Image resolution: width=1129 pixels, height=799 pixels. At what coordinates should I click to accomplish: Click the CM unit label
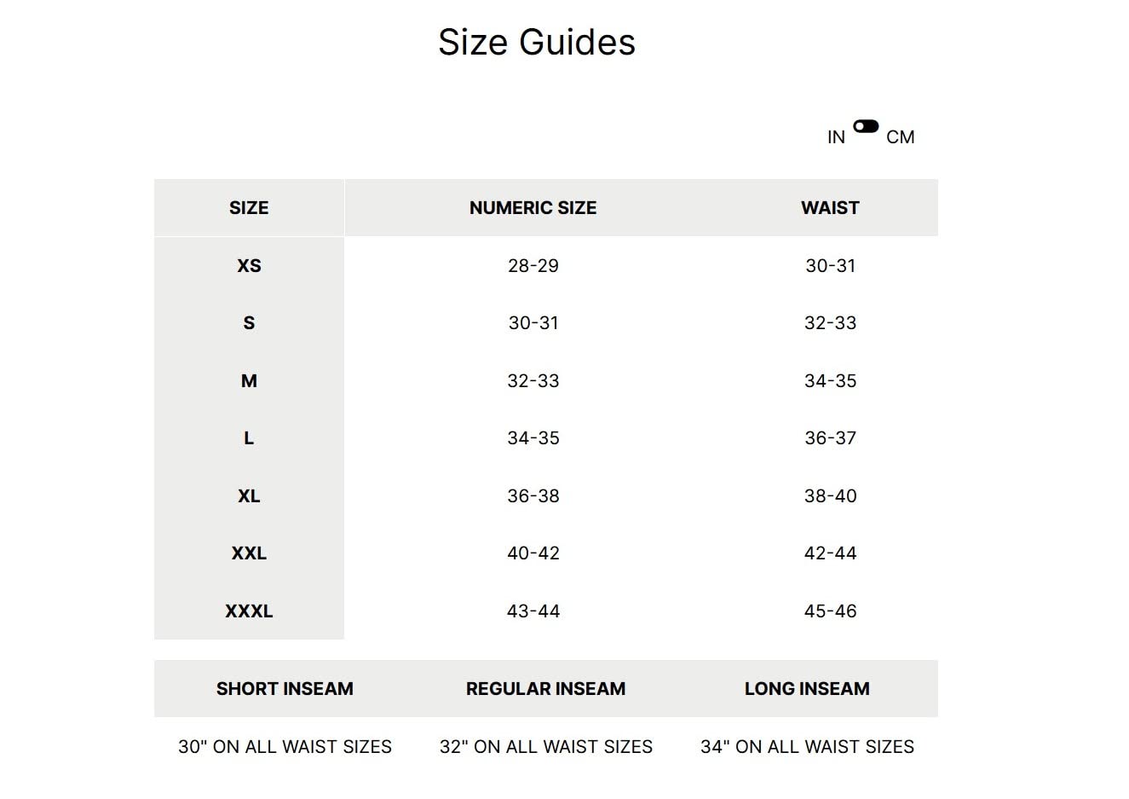tap(900, 137)
